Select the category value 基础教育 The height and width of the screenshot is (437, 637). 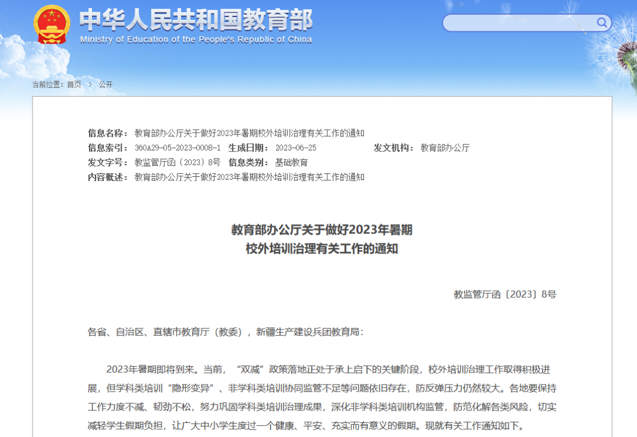(291, 162)
